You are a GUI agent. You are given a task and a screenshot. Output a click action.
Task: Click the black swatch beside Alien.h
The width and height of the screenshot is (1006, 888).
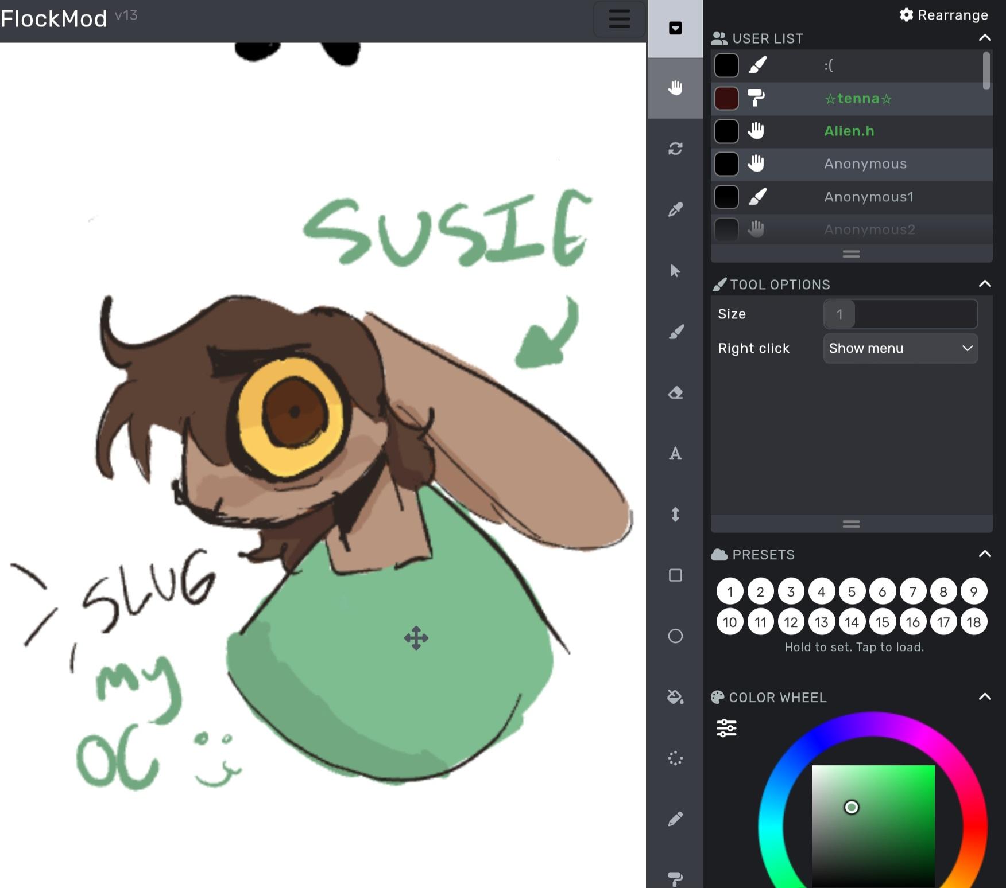click(x=726, y=131)
